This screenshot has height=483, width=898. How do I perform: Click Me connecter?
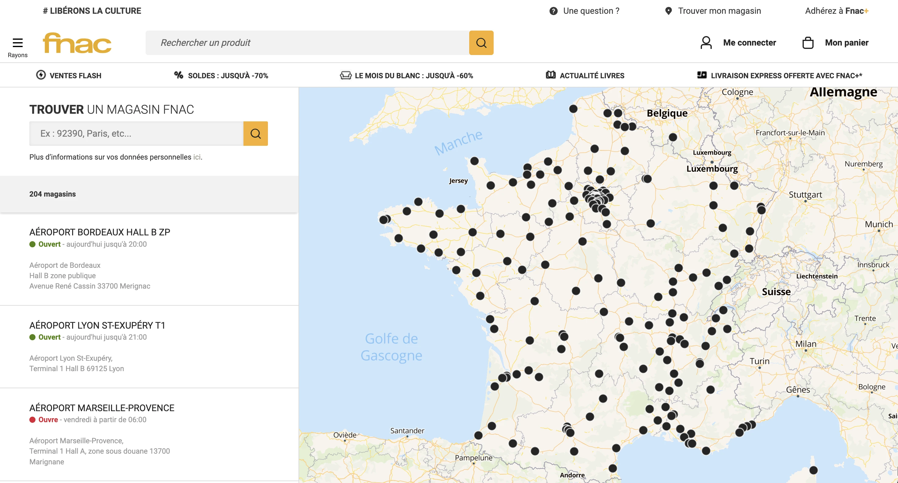click(749, 42)
